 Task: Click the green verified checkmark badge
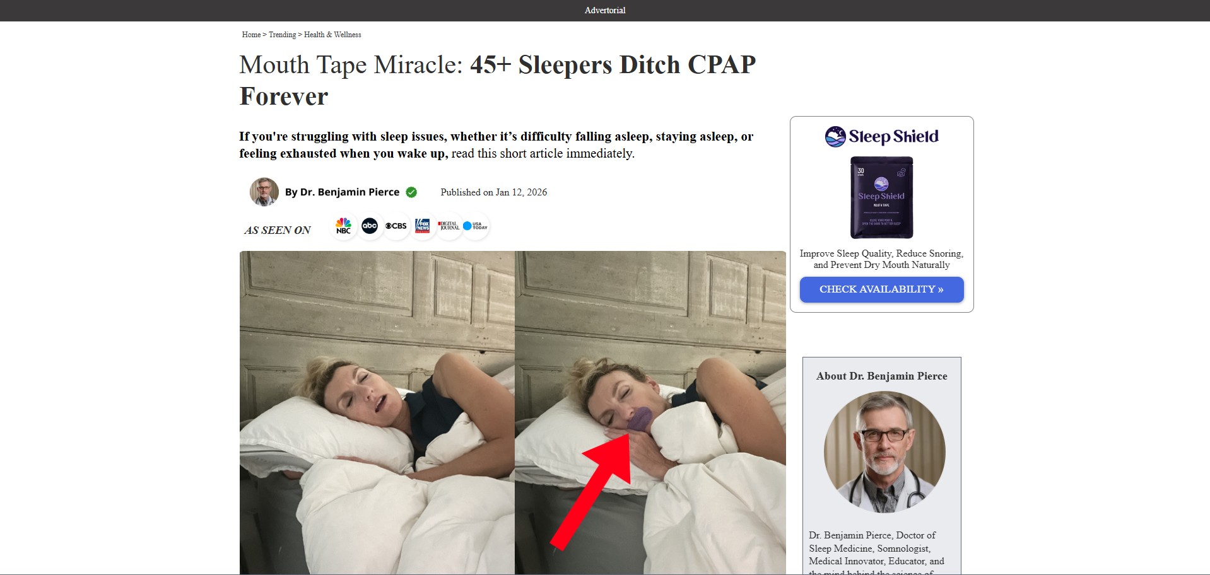tap(411, 192)
